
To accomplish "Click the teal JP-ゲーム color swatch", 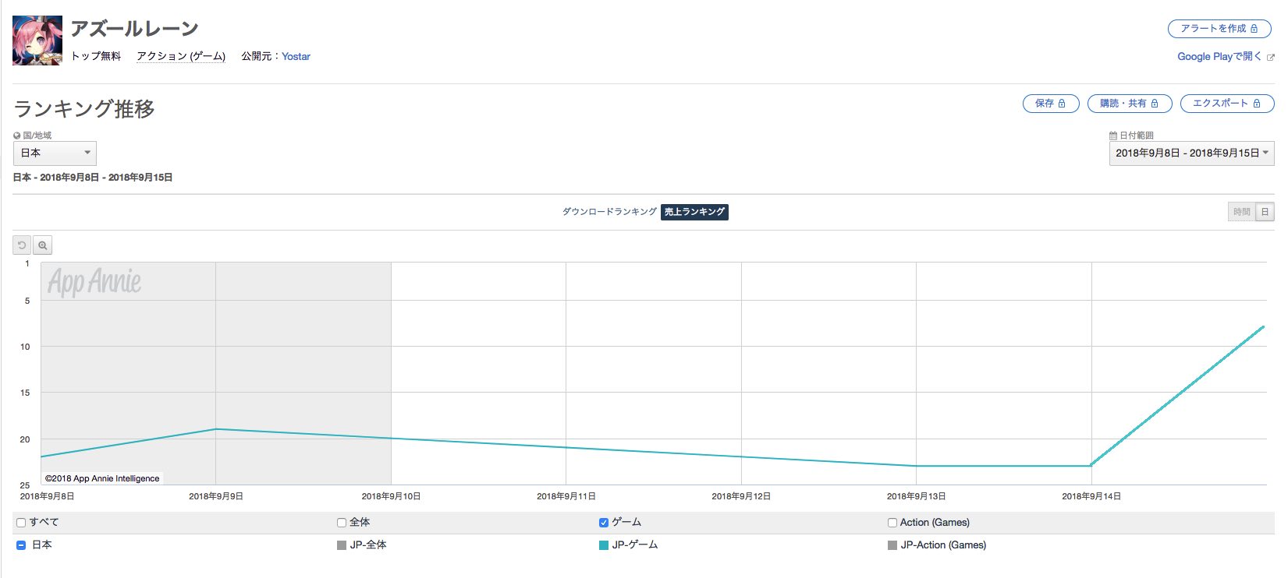I will 603,545.
